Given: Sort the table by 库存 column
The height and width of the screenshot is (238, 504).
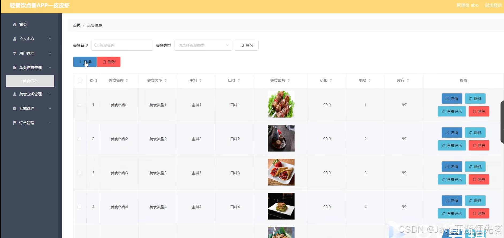Looking at the screenshot, I should point(408,80).
